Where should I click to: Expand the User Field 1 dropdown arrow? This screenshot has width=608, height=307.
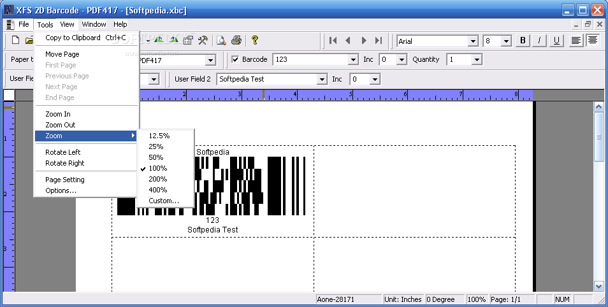154,80
